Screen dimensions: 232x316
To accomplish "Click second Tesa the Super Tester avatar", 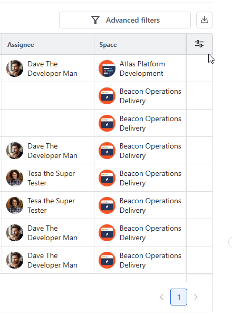I will [x=15, y=205].
